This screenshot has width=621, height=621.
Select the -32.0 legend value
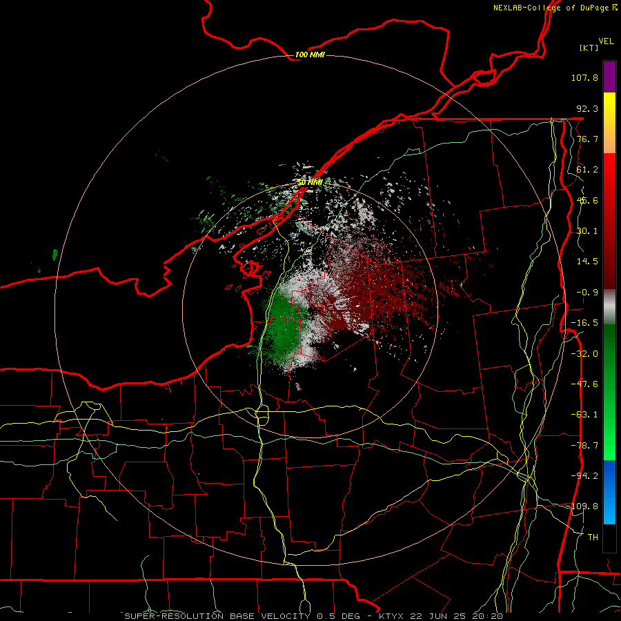pyautogui.click(x=584, y=354)
